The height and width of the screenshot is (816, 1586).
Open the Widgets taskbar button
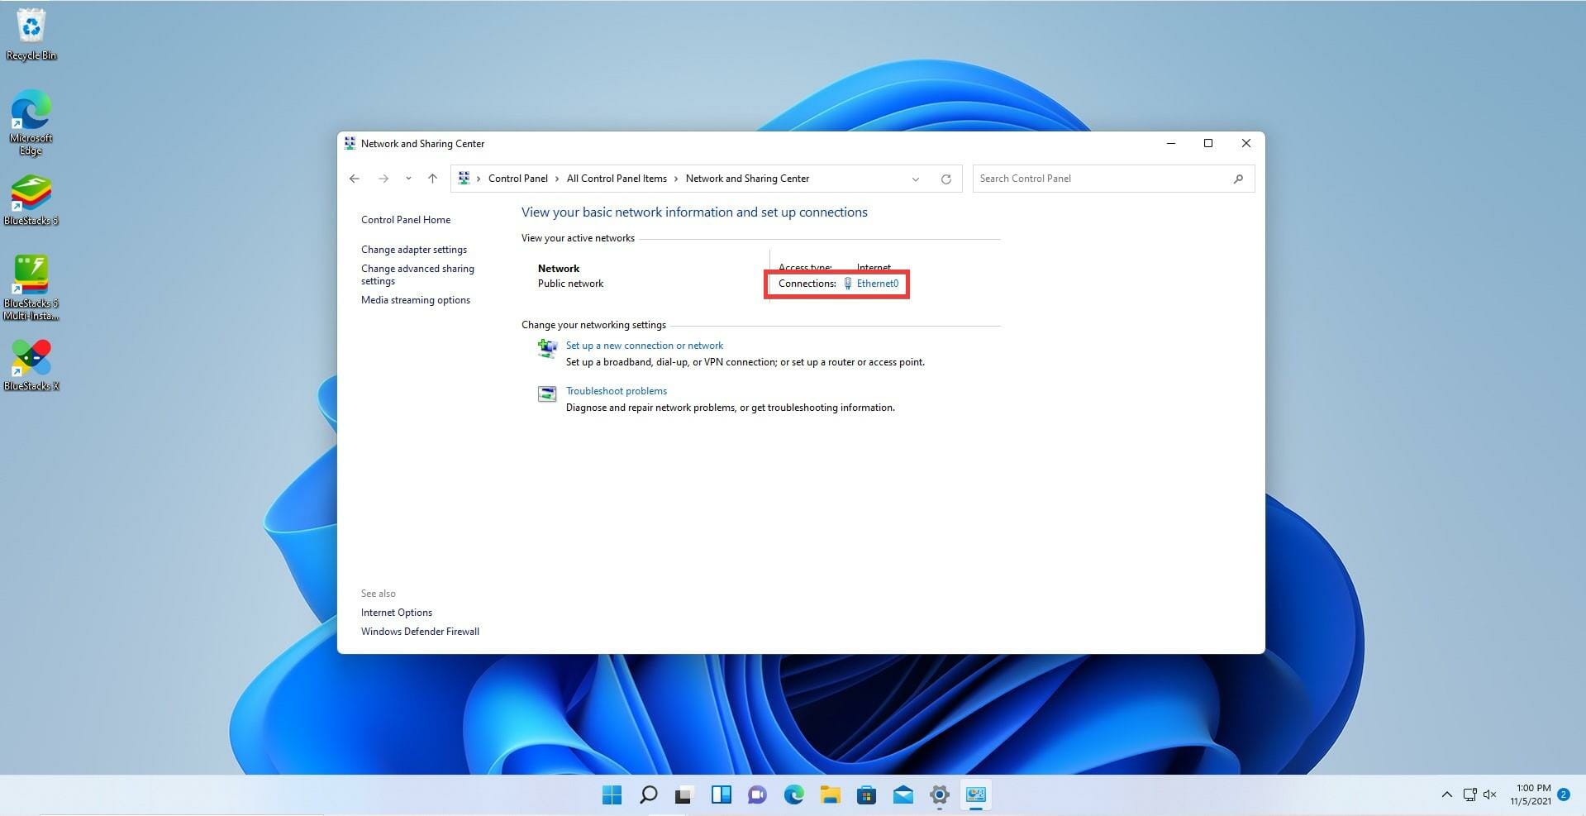(721, 795)
